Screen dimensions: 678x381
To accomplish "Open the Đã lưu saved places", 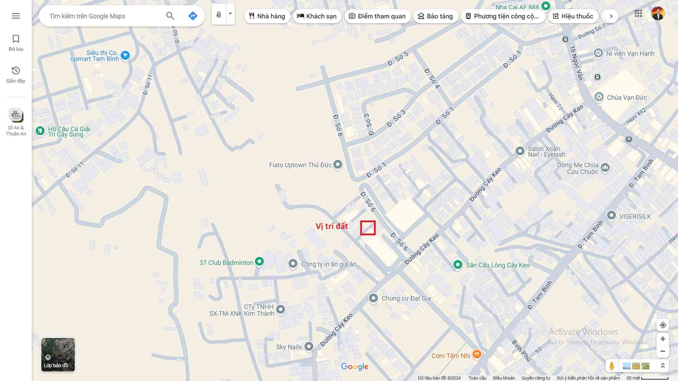I will click(16, 43).
